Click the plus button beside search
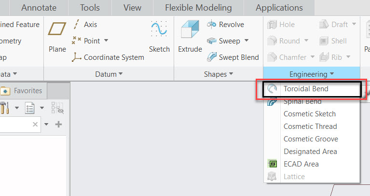370x196 pixels. 59,125
